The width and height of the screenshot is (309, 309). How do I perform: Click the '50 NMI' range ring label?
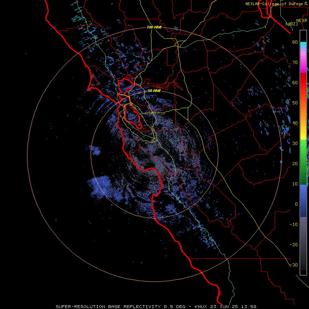click(x=154, y=91)
